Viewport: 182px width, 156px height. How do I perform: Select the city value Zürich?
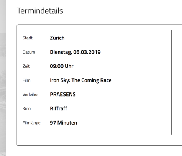tap(57, 38)
